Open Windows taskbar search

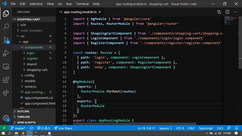tap(9, 133)
